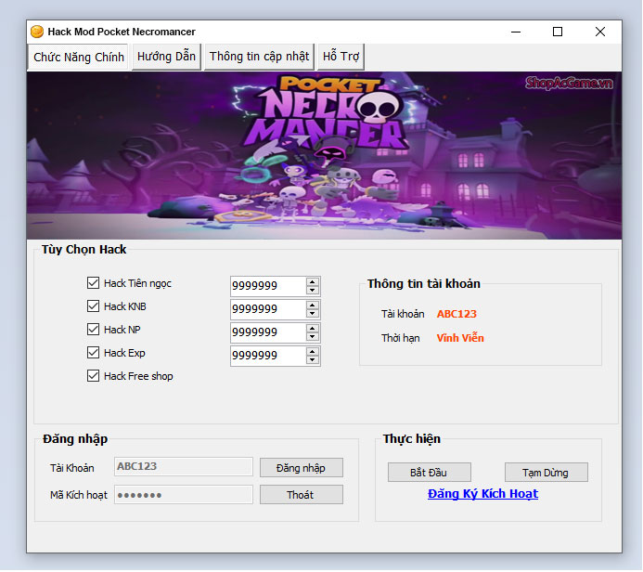Click the Đăng nhập button
This screenshot has width=643, height=572.
(302, 468)
